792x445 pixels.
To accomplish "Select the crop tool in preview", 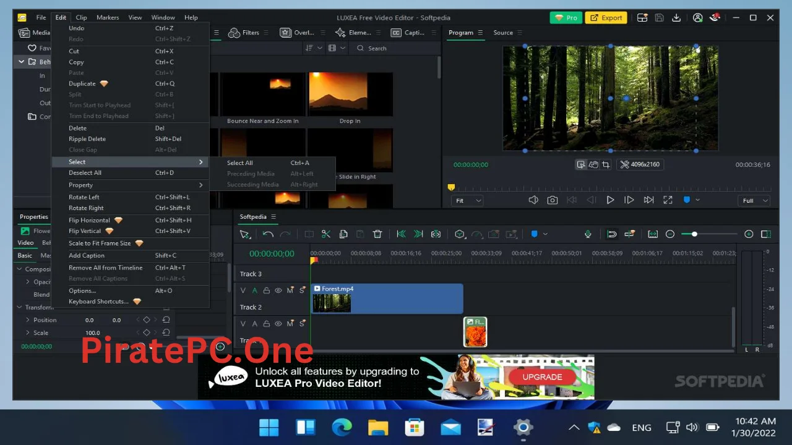I will pyautogui.click(x=606, y=164).
